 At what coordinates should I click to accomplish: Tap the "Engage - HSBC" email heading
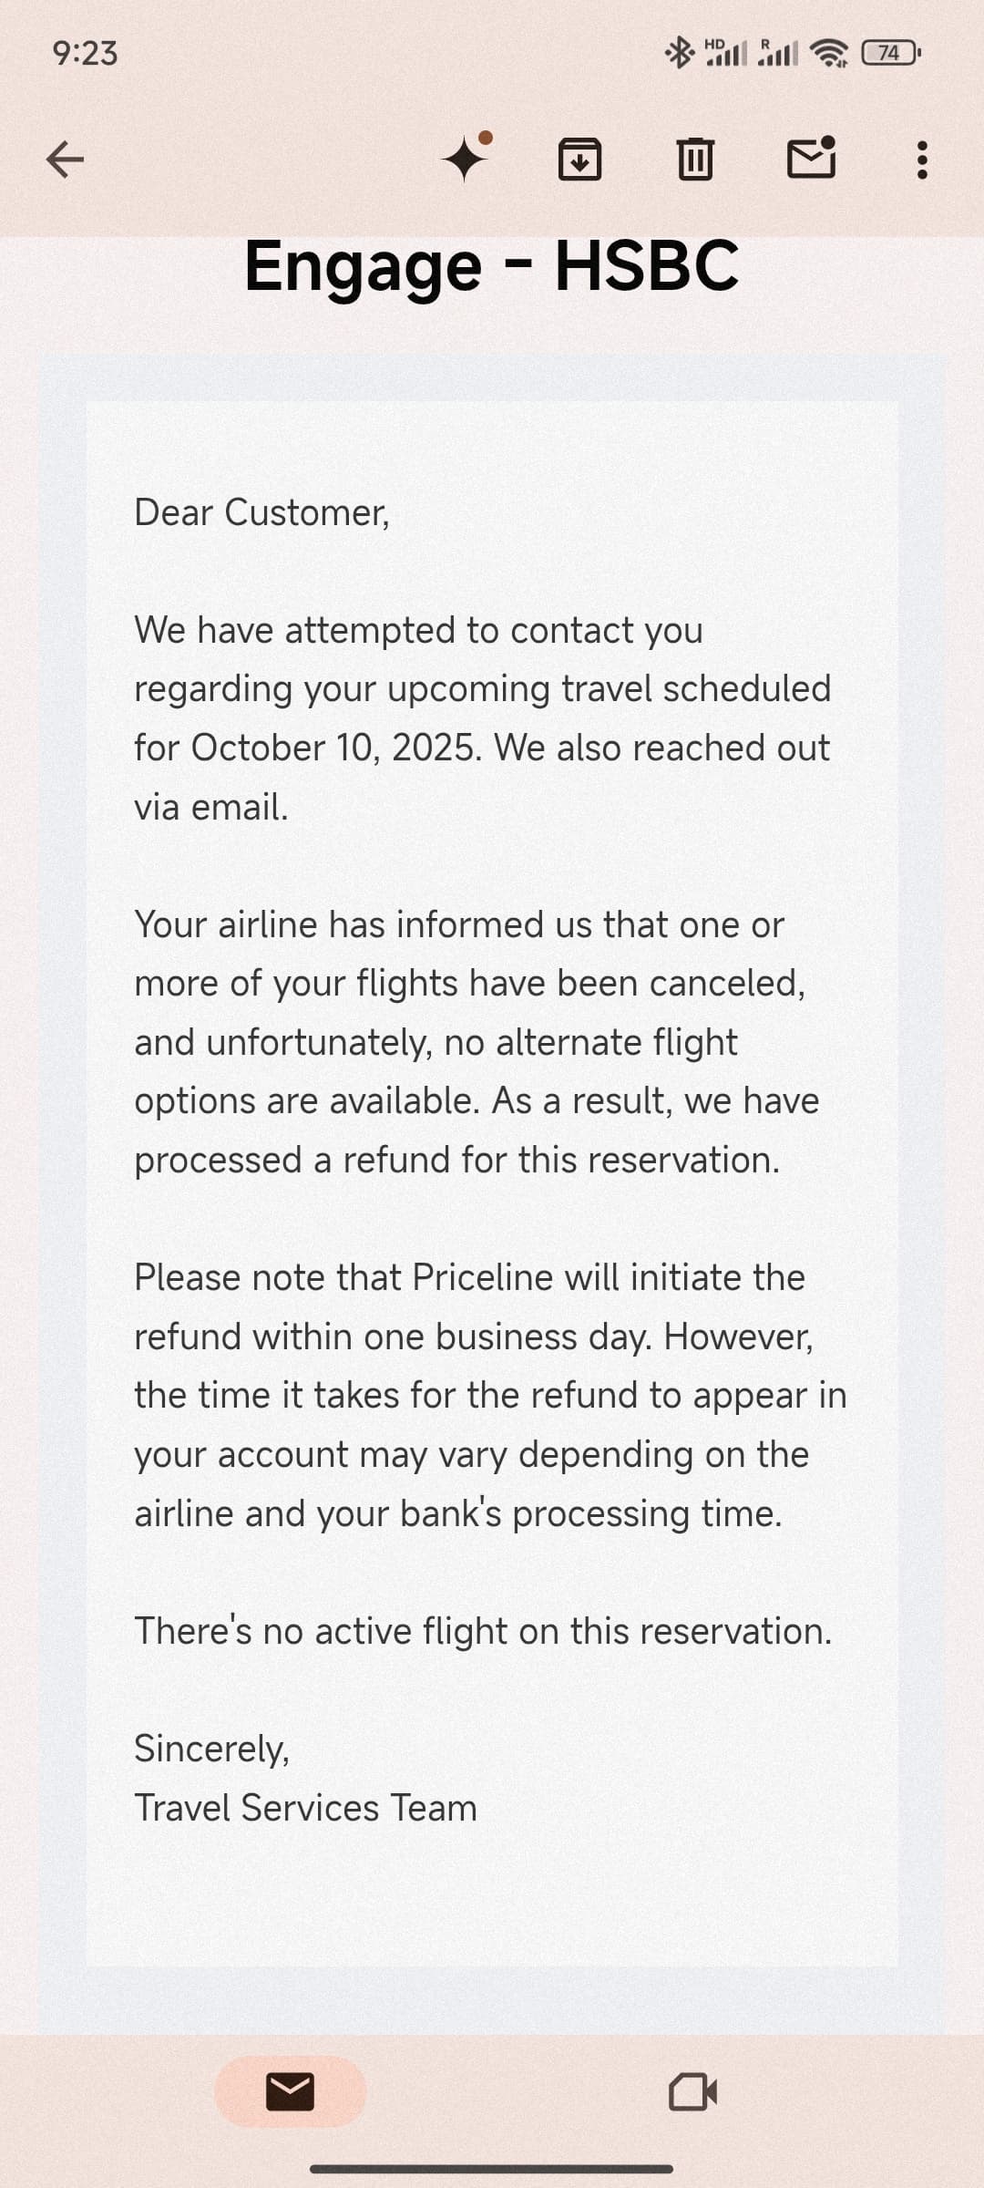point(491,266)
